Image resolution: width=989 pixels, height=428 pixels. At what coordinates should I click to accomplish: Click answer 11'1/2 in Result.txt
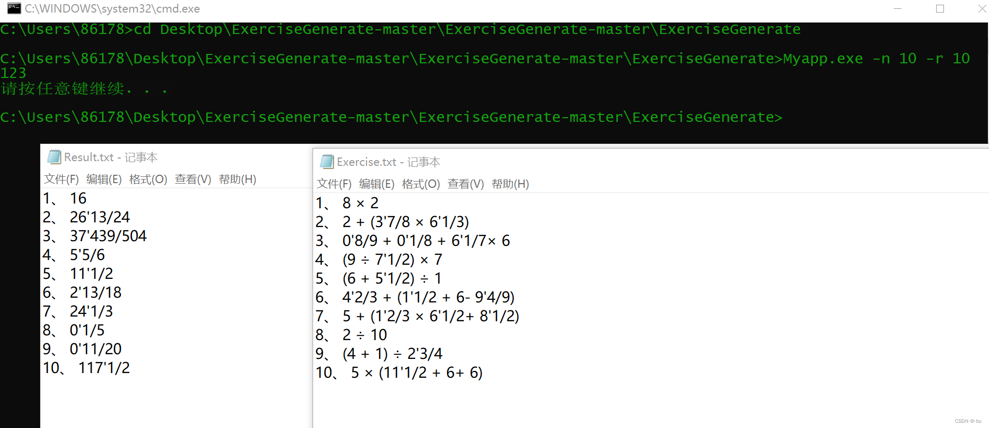click(91, 274)
